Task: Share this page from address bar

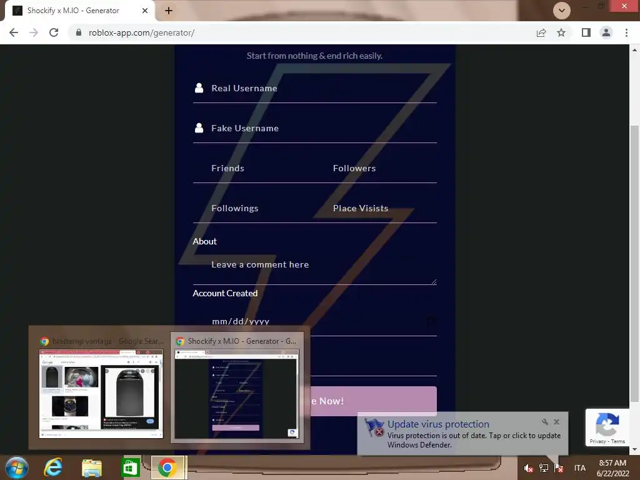Action: coord(541,32)
